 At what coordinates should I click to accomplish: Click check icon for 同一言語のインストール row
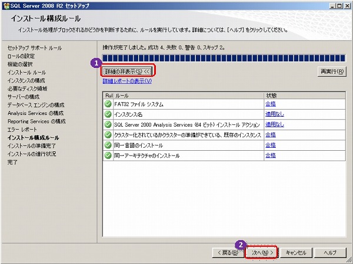108,145
